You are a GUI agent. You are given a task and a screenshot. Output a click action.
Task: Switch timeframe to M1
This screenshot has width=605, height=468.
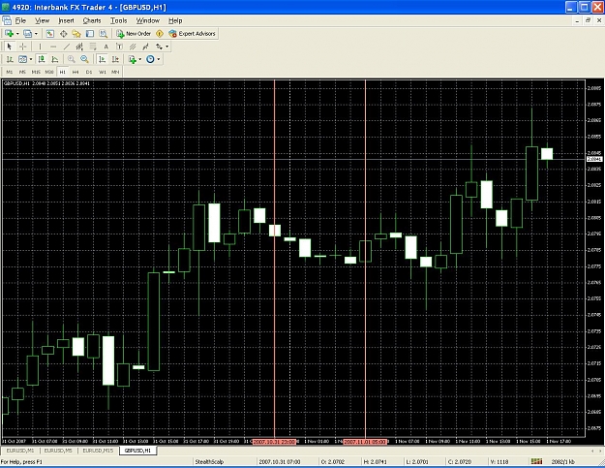pyautogui.click(x=10, y=72)
